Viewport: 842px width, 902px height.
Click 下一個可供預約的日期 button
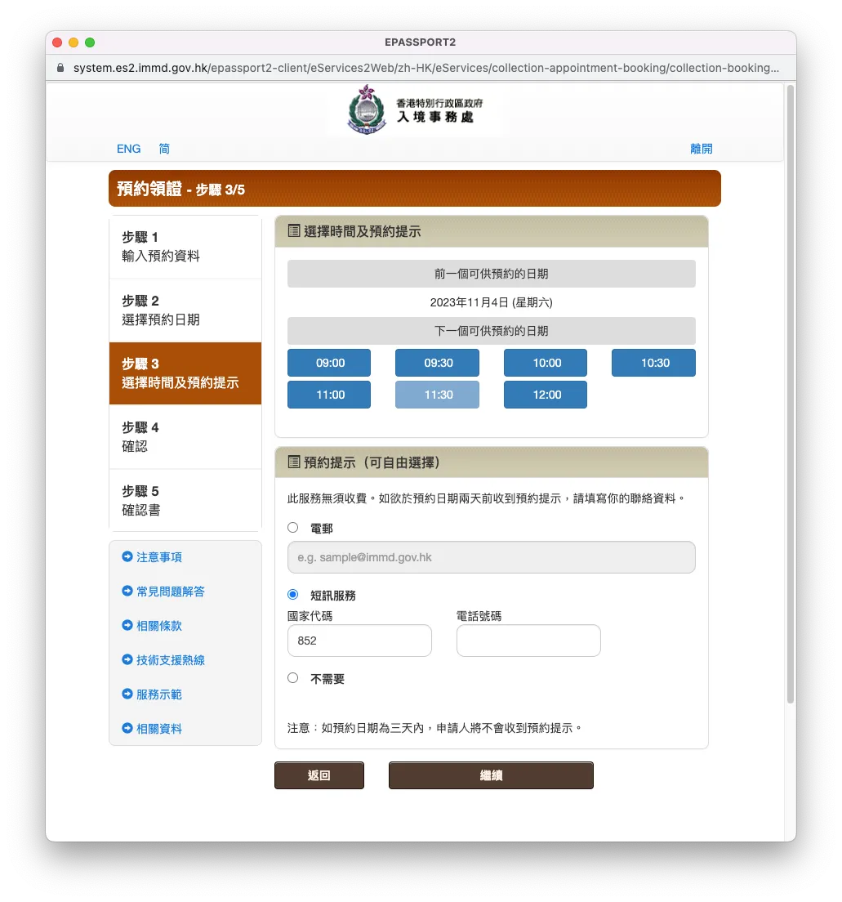tap(491, 331)
